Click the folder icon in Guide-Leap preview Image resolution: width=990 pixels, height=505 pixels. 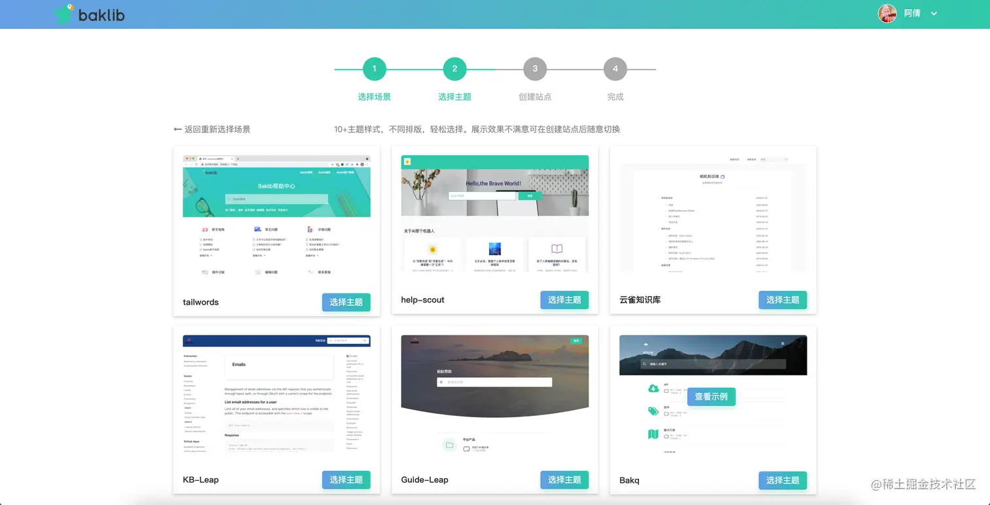[x=449, y=445]
